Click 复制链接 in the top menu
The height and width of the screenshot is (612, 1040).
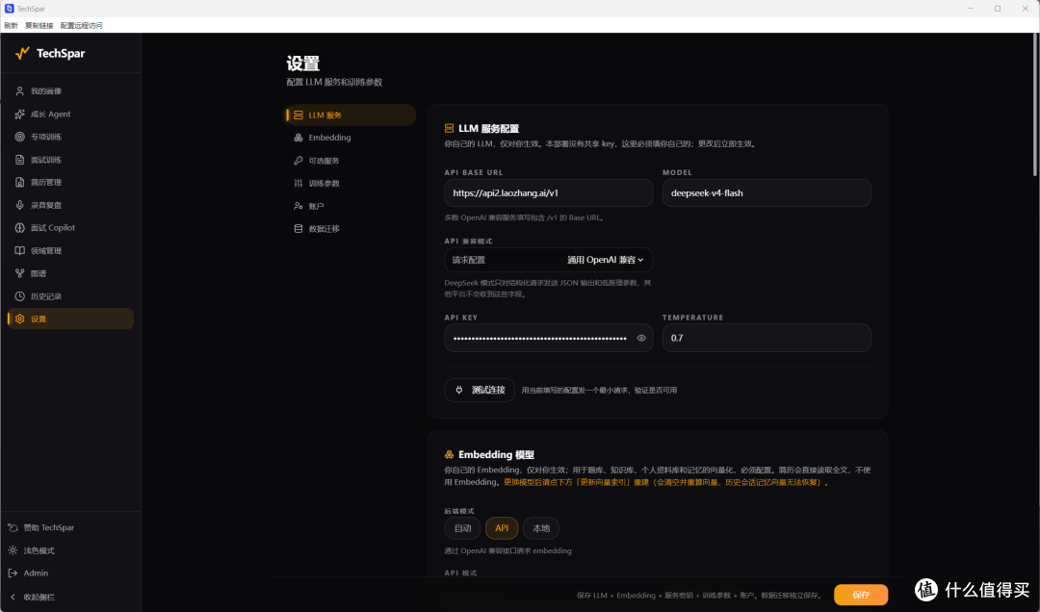39,25
